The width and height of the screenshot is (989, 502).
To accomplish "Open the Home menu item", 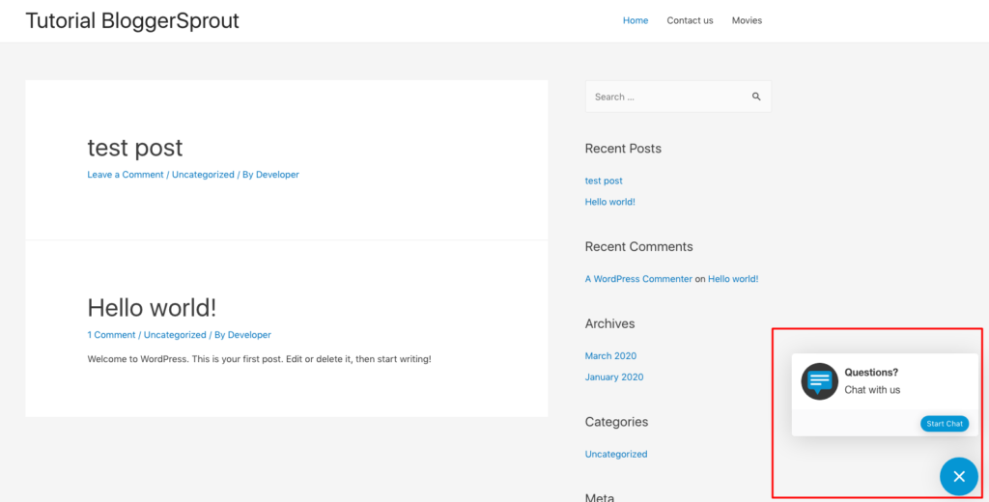I will click(x=636, y=20).
